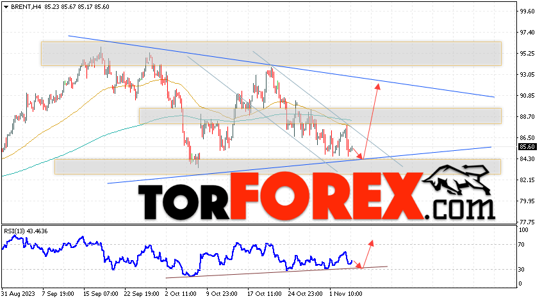542x301 pixels.
Task: Click the RSI scale value 30
Action: tap(521, 269)
